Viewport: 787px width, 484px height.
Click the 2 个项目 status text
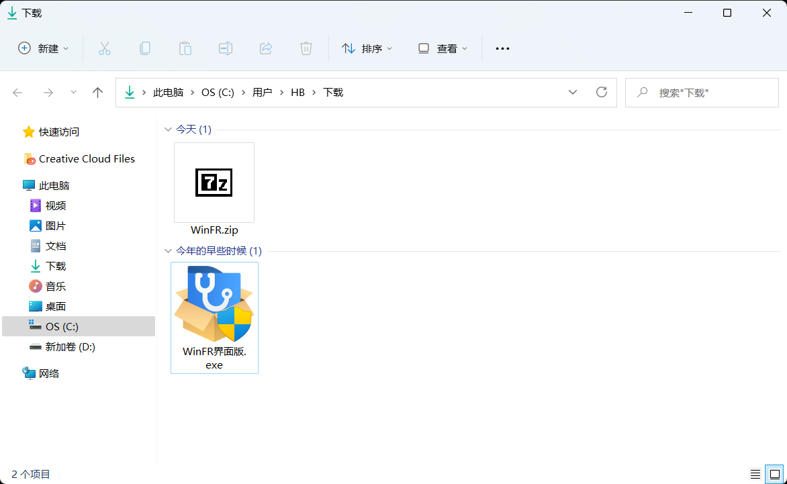pos(31,474)
